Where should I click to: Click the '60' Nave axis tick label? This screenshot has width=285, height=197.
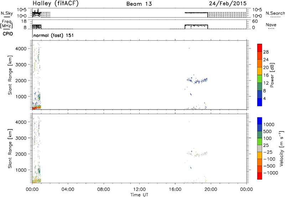pyautogui.click(x=255, y=21)
